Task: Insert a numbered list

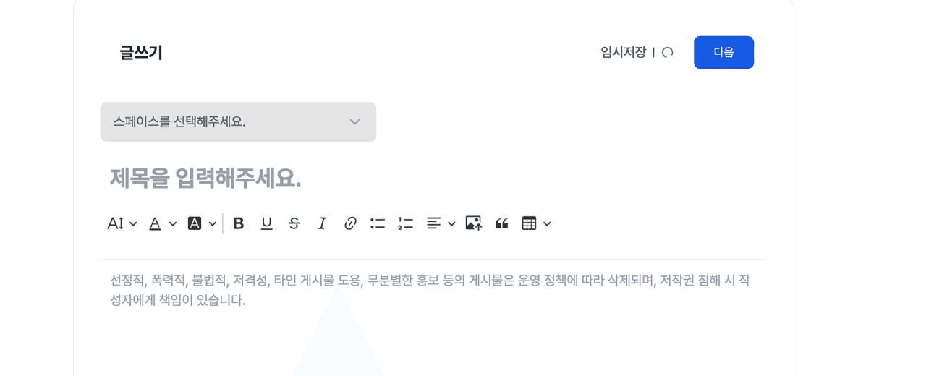Action: 406,224
